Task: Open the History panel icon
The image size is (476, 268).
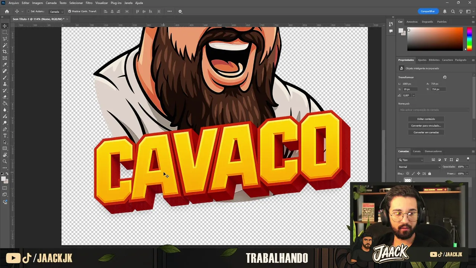Action: [391, 24]
